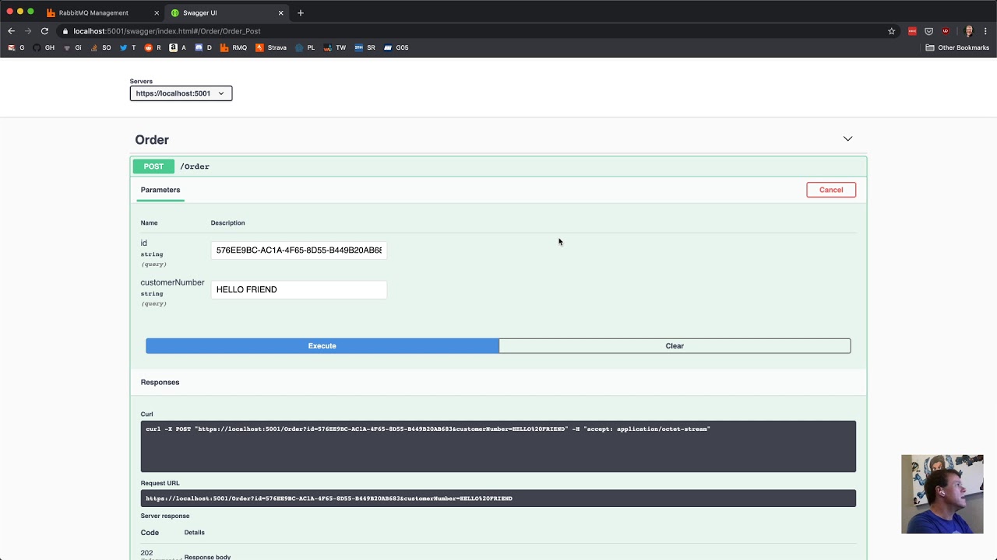Click the 202 response code
The height and width of the screenshot is (560, 997).
[x=146, y=553]
